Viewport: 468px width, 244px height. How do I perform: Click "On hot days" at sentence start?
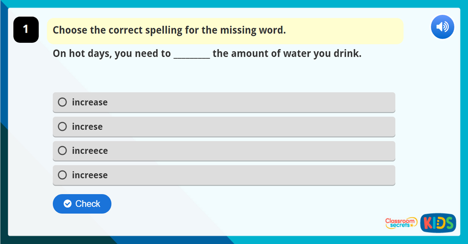tap(82, 54)
